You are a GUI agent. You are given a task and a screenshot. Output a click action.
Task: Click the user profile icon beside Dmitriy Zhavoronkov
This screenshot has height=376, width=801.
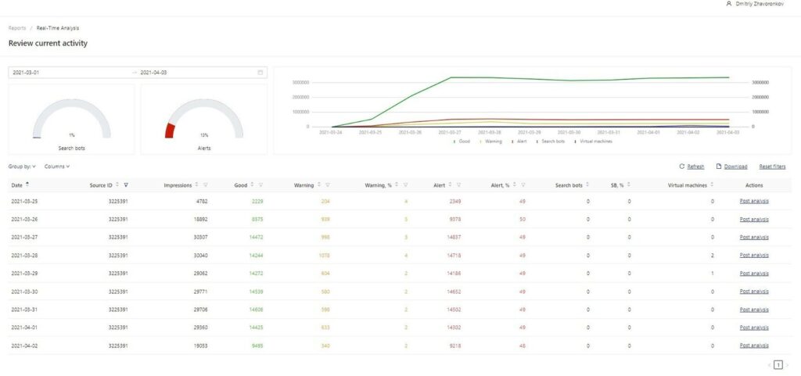(730, 5)
